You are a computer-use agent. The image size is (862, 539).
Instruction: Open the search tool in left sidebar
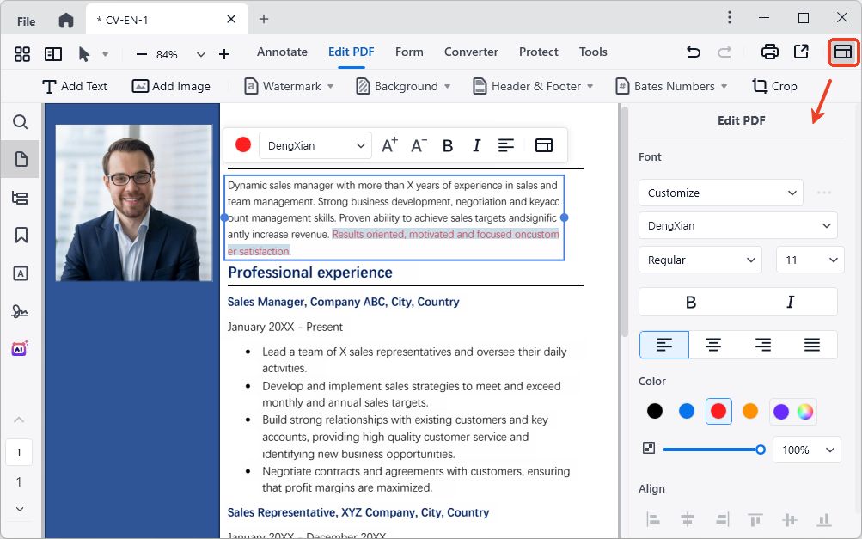coord(21,122)
